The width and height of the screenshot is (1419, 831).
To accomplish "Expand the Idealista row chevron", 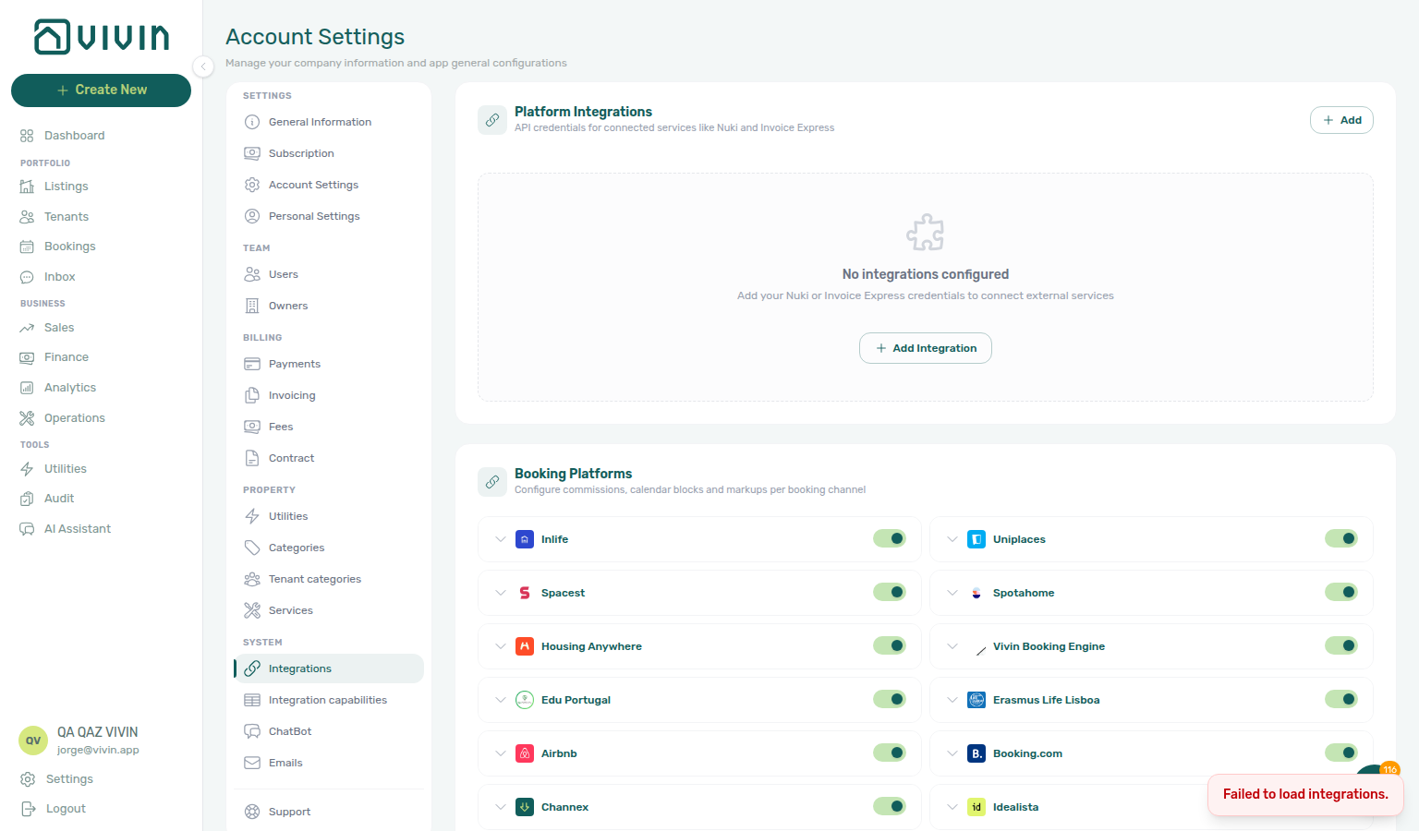I will 952,807.
